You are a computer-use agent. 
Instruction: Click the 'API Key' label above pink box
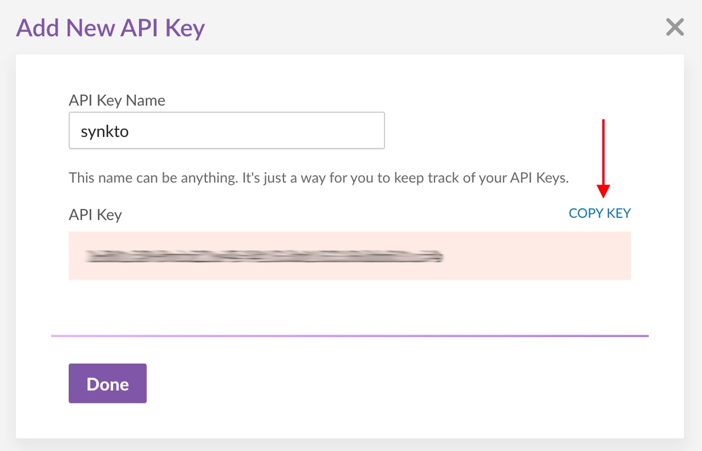95,214
